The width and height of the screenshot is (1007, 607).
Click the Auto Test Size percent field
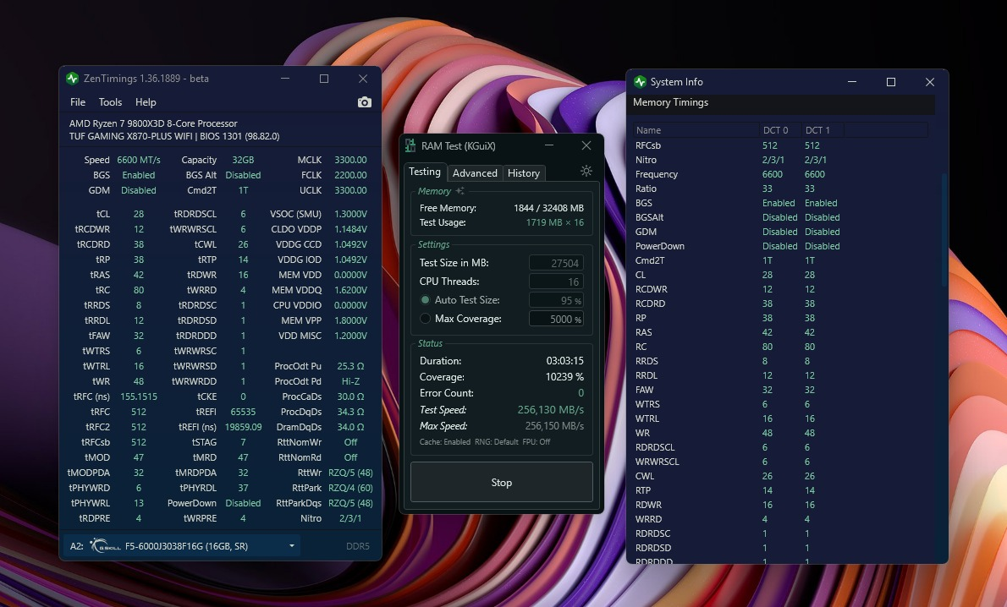[556, 300]
